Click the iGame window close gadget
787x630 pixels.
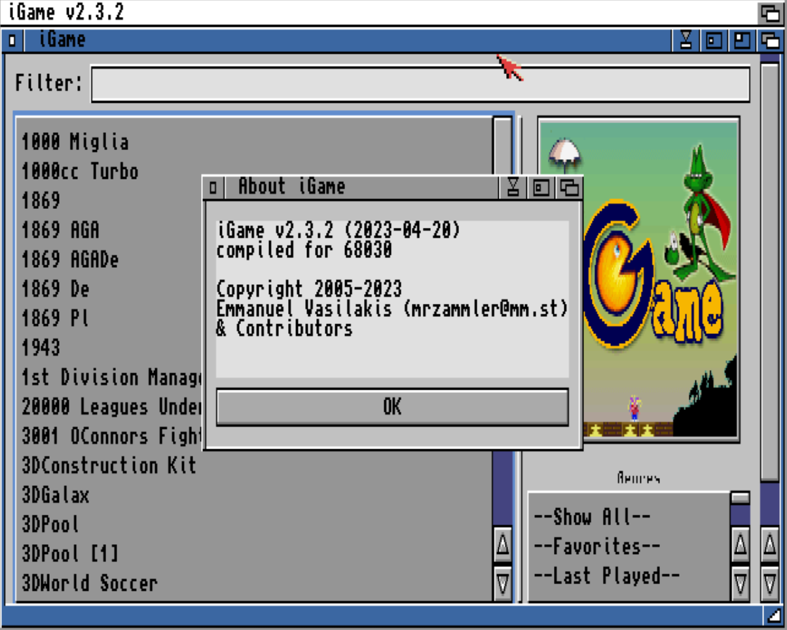click(x=12, y=41)
